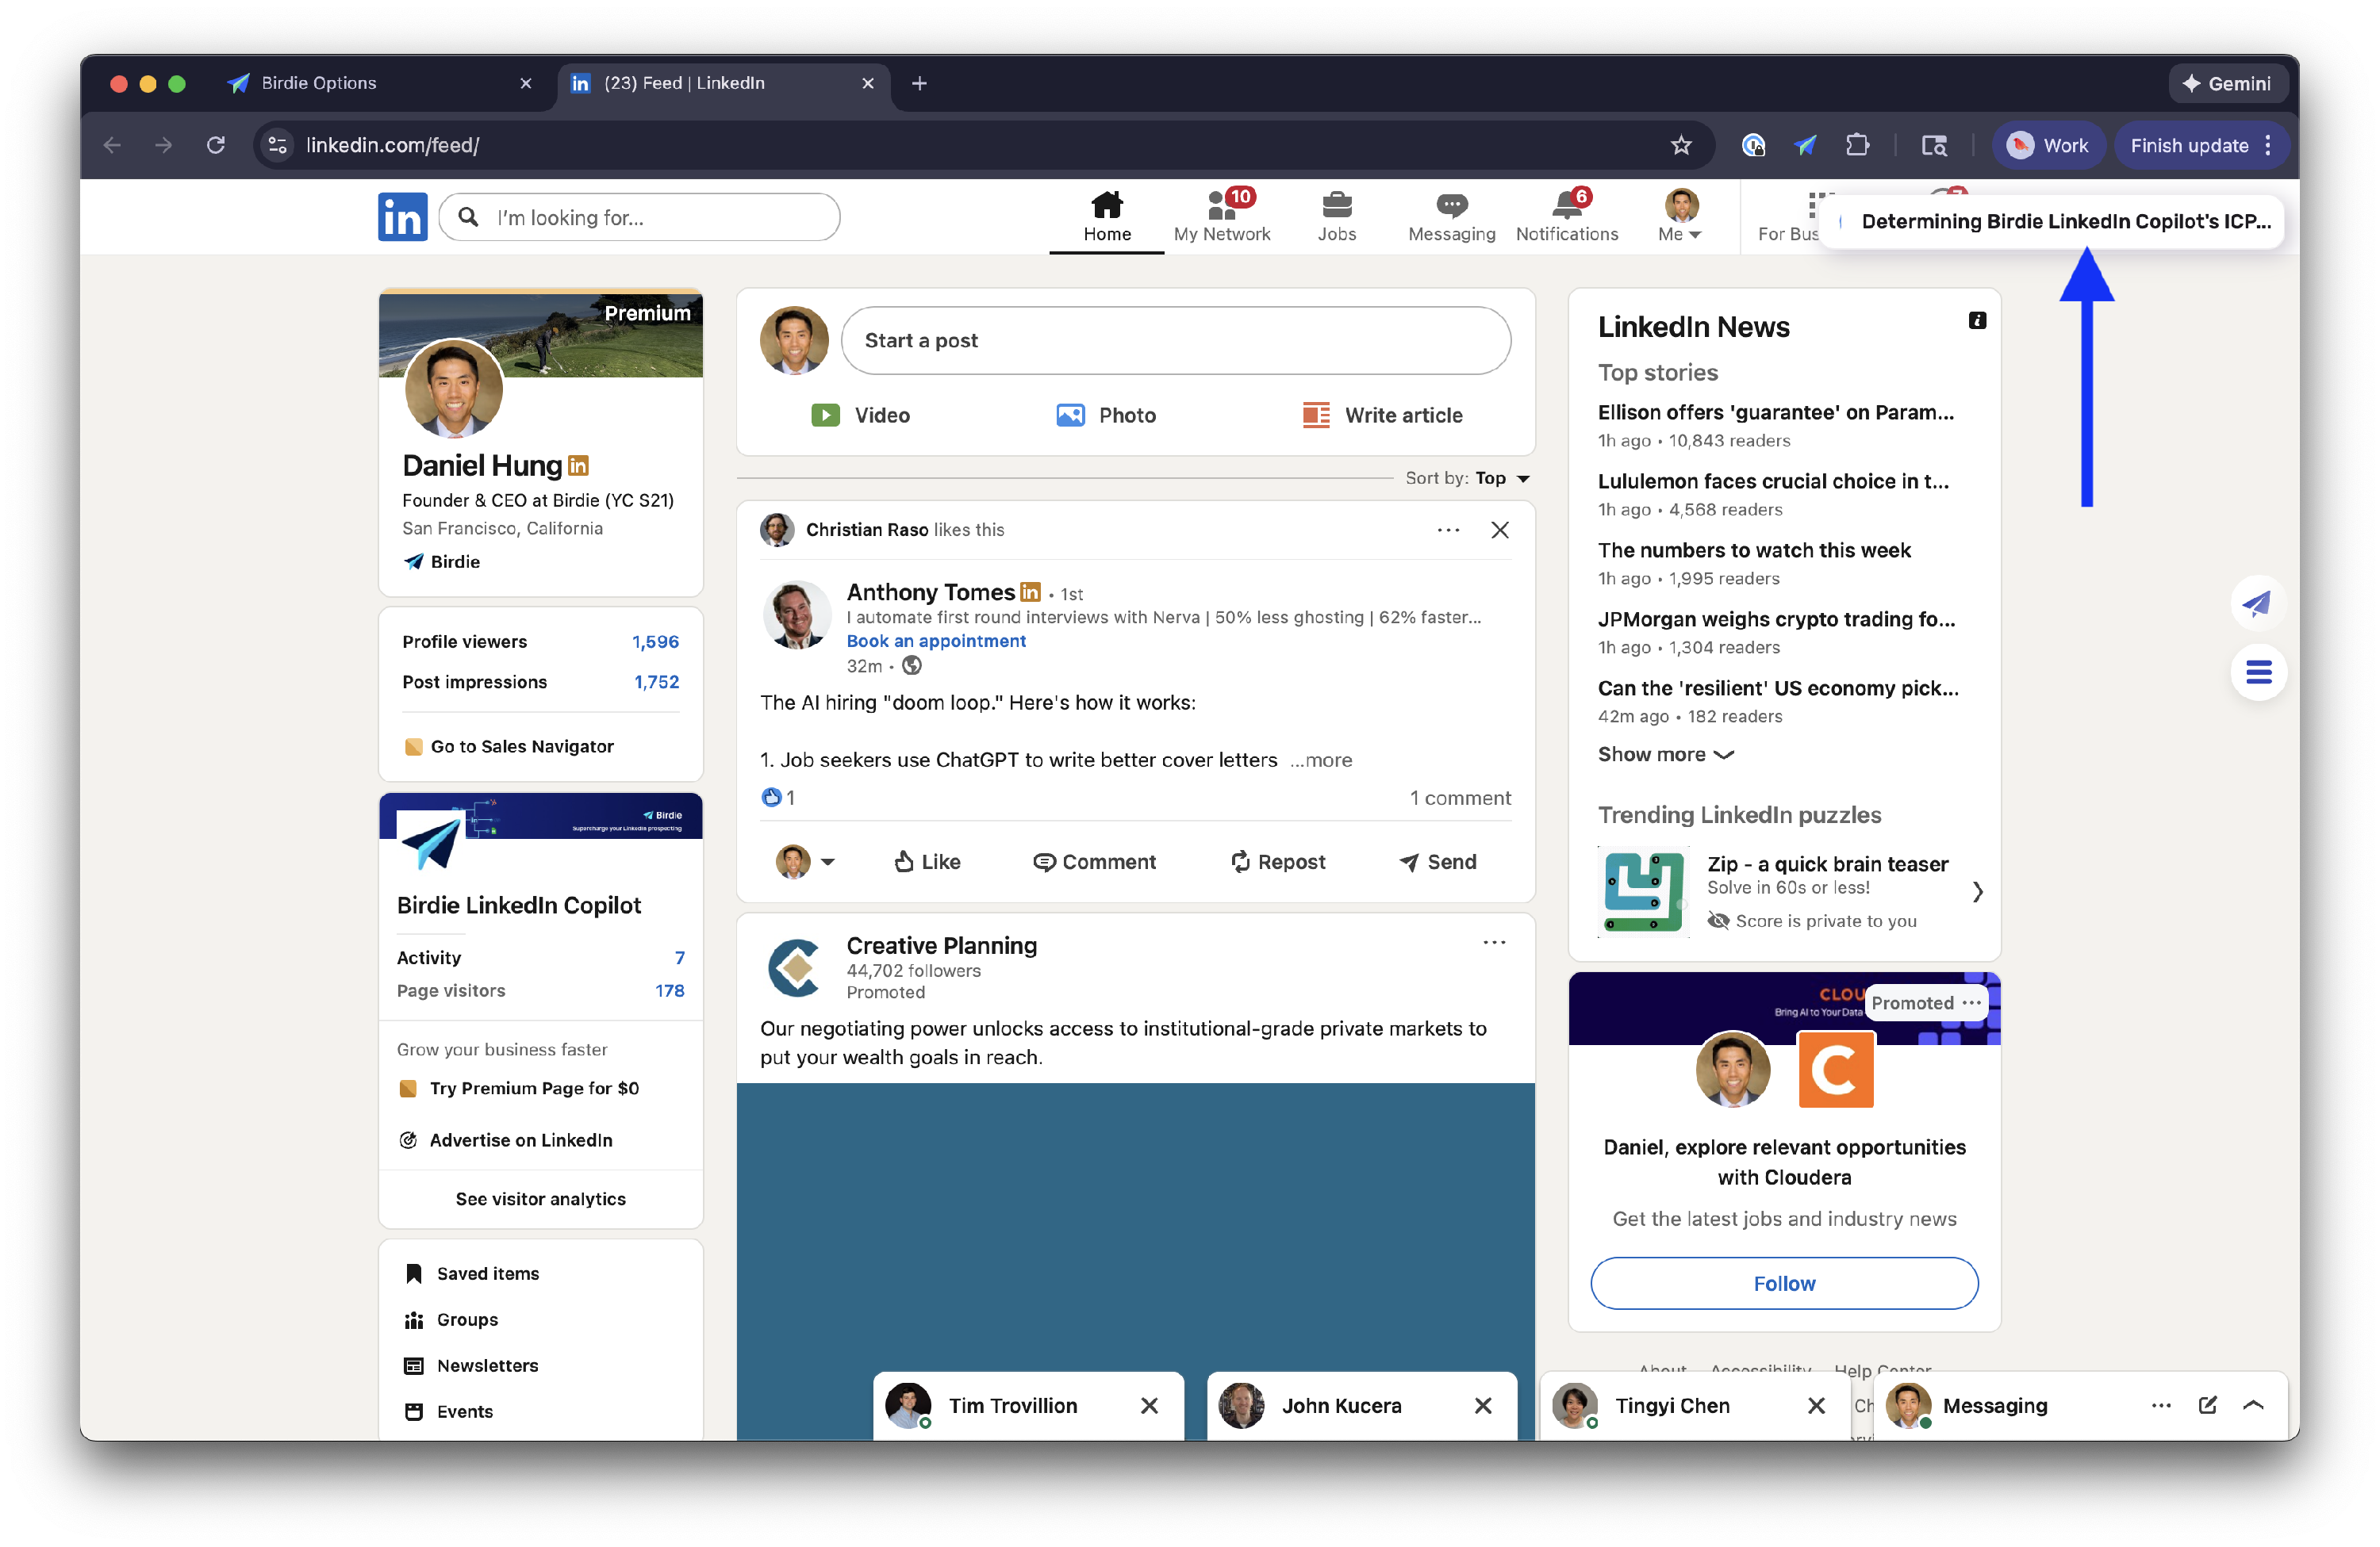2380x1547 pixels.
Task: Click the Birdie floating paper plane icon
Action: click(2257, 603)
